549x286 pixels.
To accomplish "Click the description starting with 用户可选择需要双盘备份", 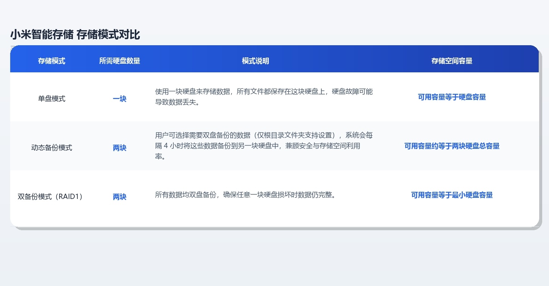I will point(264,146).
